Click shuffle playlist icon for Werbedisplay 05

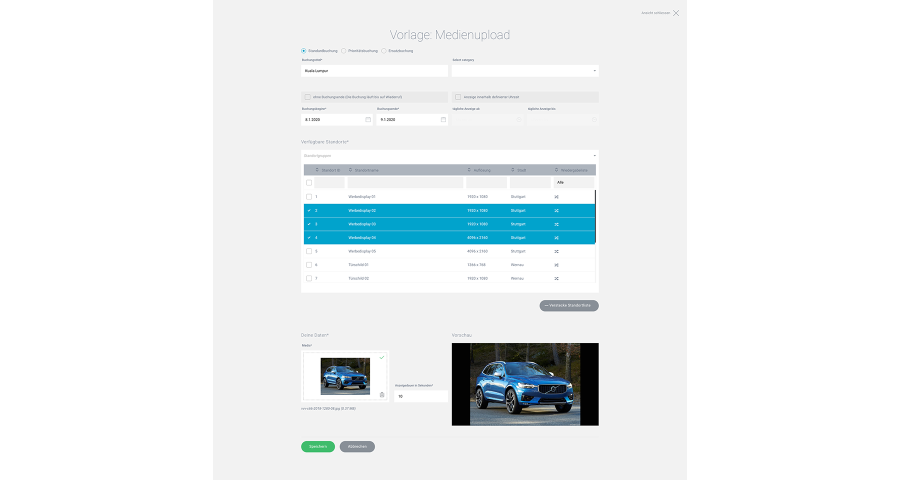click(x=556, y=251)
